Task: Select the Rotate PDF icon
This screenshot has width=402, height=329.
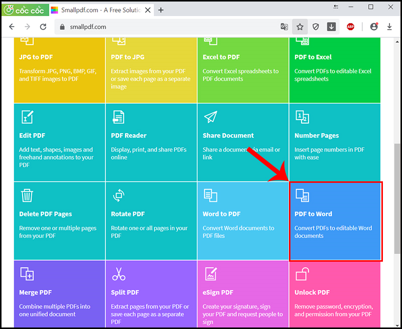Action: [x=119, y=196]
